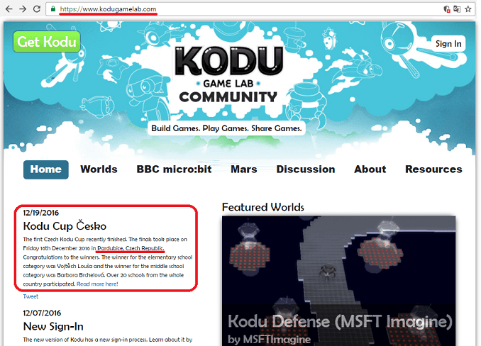Click the browser back arrow
This screenshot has width=481, height=346.
pyautogui.click(x=9, y=9)
